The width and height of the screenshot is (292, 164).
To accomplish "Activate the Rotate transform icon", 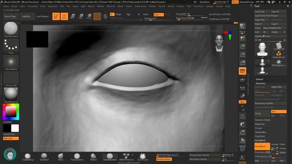I will pyautogui.click(x=89, y=16).
